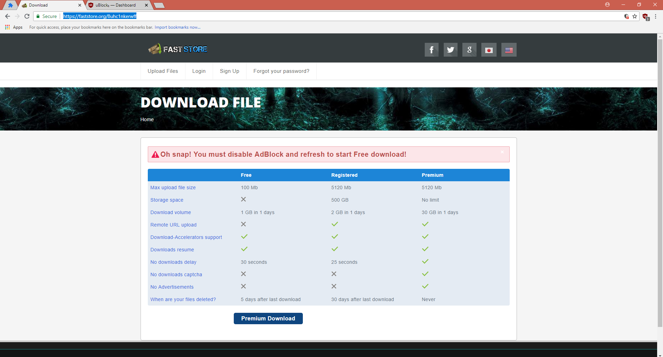Open the Sign Up page
This screenshot has width=663, height=357.
[229, 71]
